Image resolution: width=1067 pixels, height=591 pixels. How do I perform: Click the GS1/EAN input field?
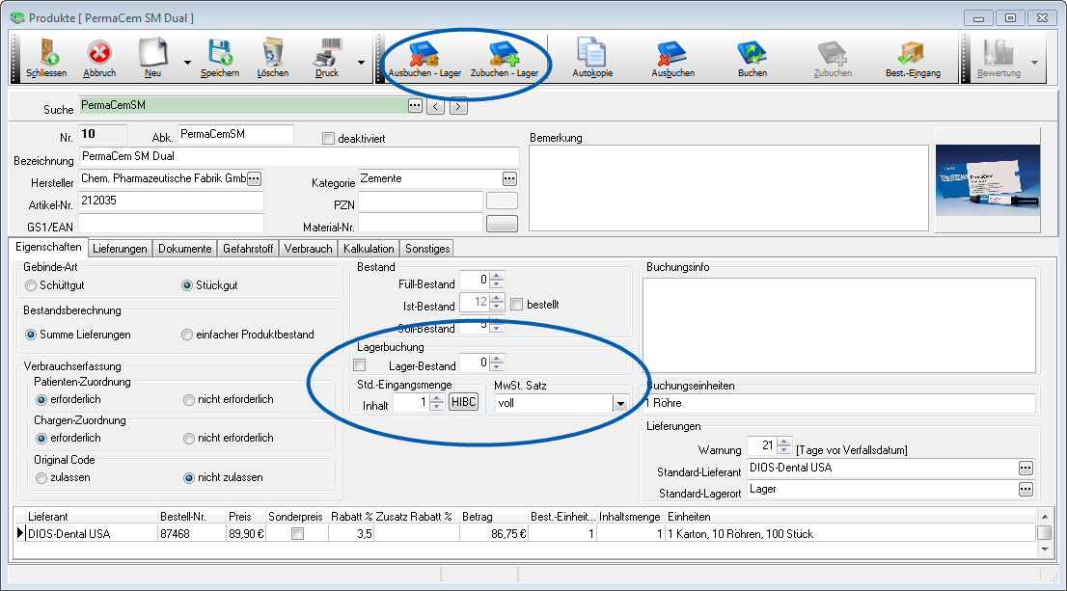172,223
